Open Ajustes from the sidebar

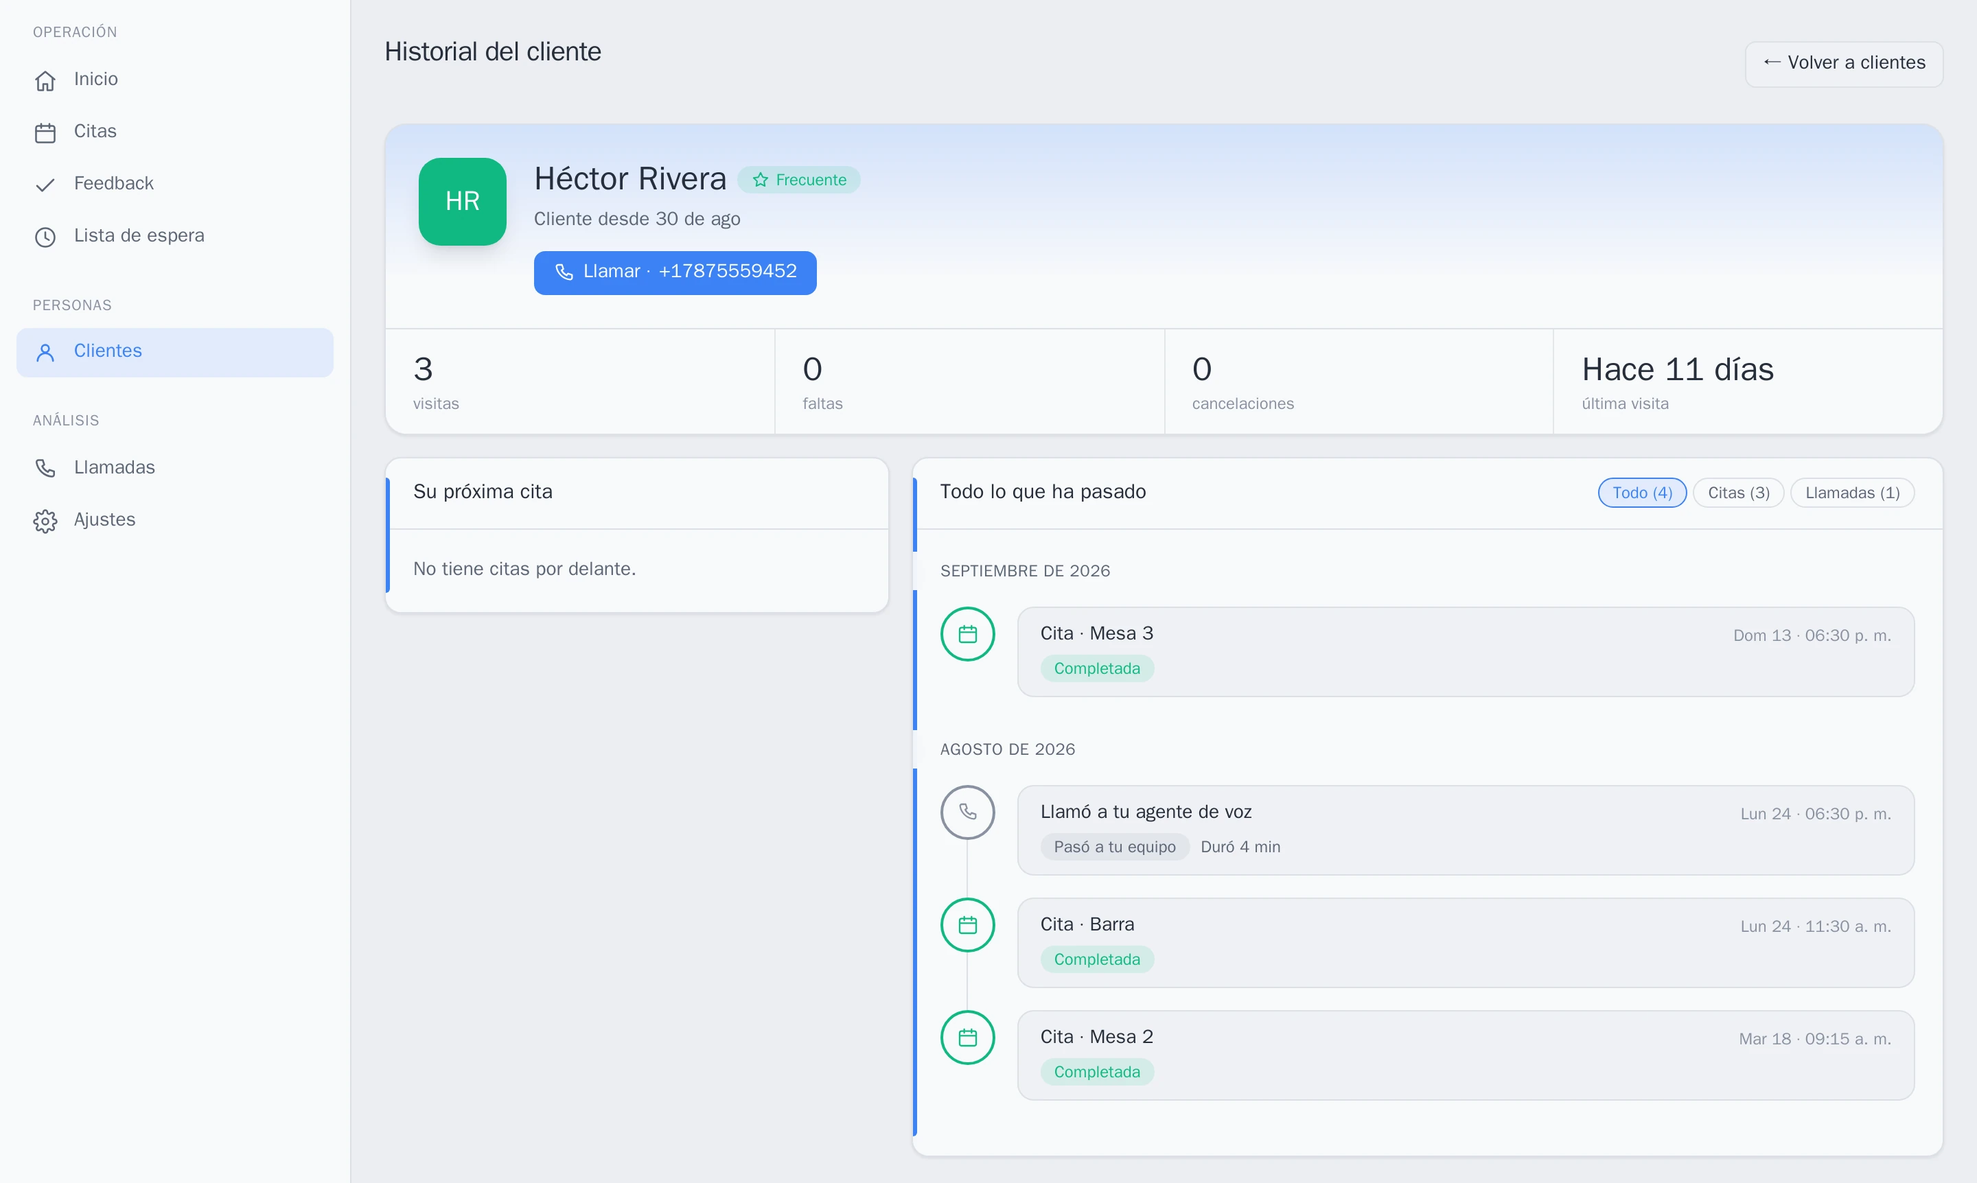click(174, 519)
